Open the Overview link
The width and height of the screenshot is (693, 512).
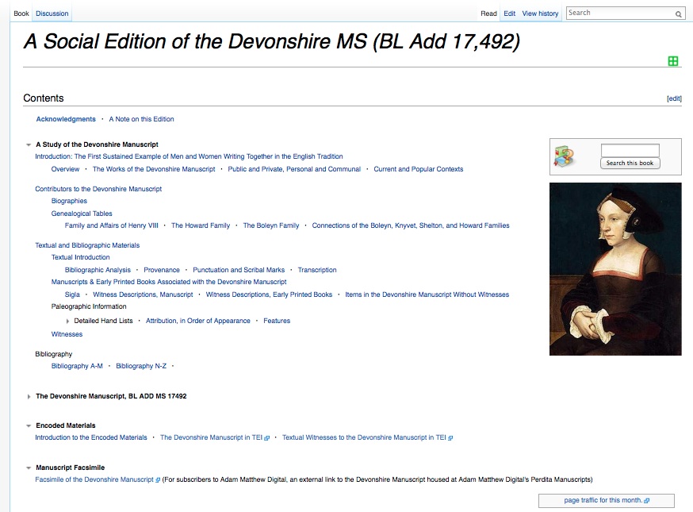pyautogui.click(x=65, y=169)
